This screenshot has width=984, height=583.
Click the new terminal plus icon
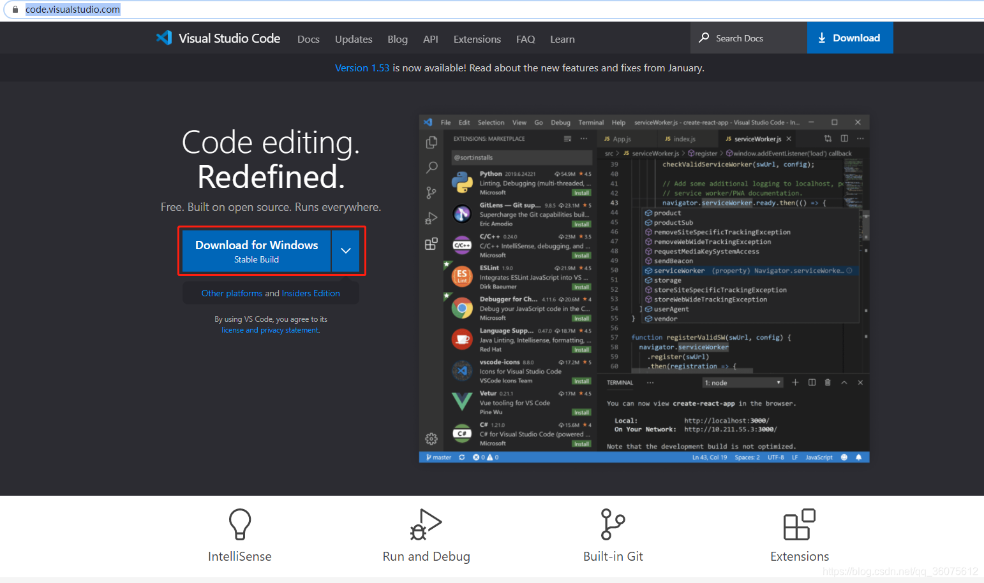point(795,382)
